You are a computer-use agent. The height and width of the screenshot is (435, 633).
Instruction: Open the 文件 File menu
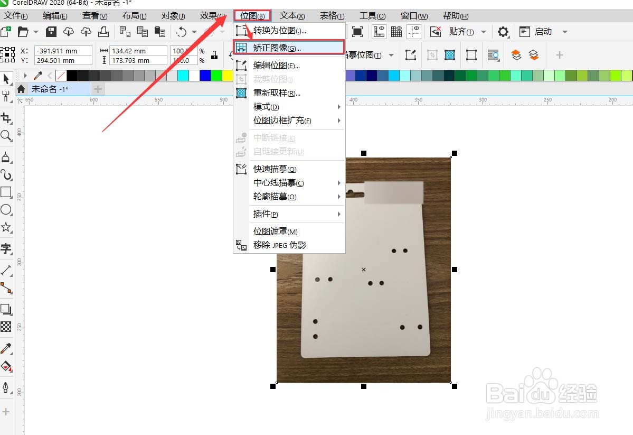click(16, 16)
